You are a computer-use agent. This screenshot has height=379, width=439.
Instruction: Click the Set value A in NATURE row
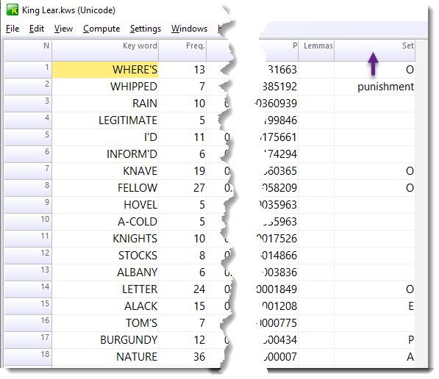pos(410,357)
